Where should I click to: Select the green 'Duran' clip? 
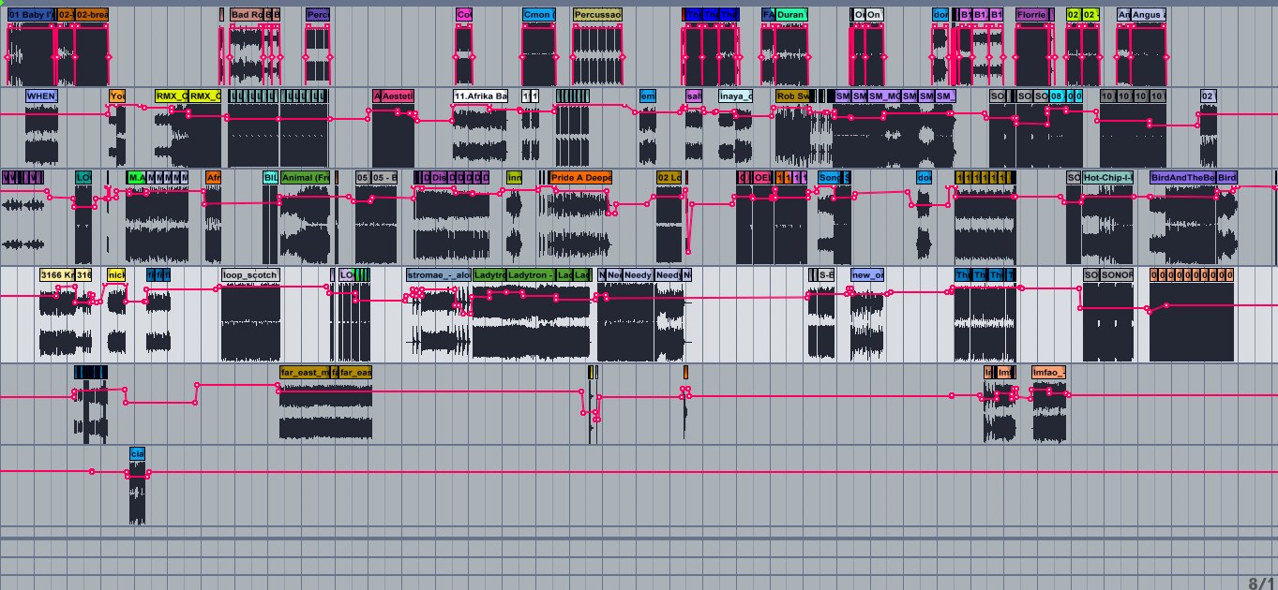click(x=791, y=15)
